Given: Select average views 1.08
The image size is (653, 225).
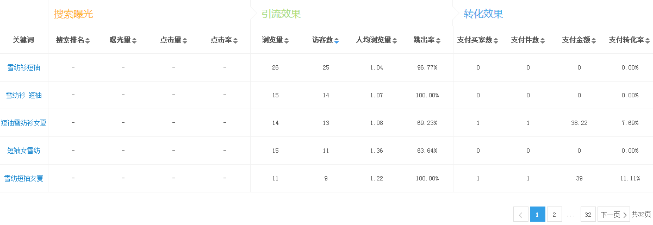Looking at the screenshot, I should (x=376, y=123).
